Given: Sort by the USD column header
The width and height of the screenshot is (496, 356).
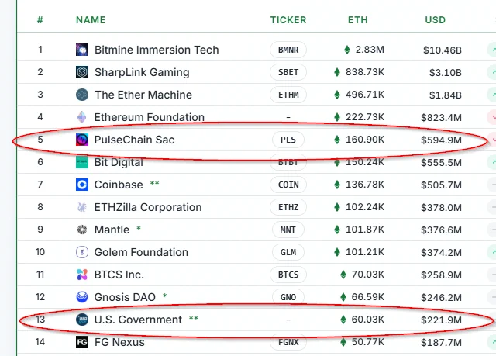Looking at the screenshot, I should tap(436, 20).
